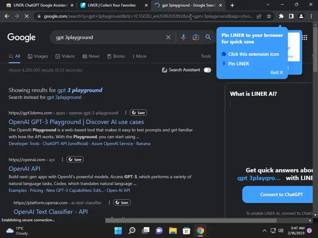Dismiss the LINER tip with Got it

pos(277,73)
